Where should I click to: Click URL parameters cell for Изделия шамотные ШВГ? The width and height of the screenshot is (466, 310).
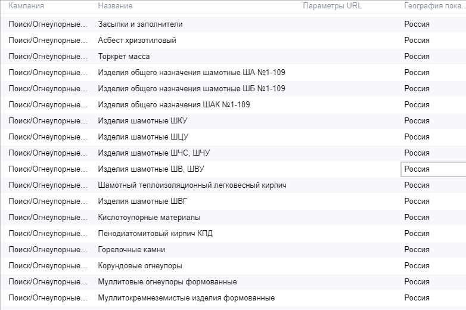[350, 201]
